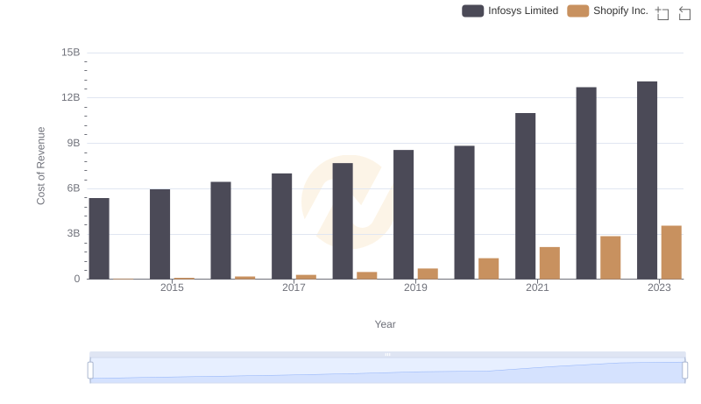Select the 2015 Infosys Limited bar
This screenshot has height=404, width=701.
coord(160,234)
